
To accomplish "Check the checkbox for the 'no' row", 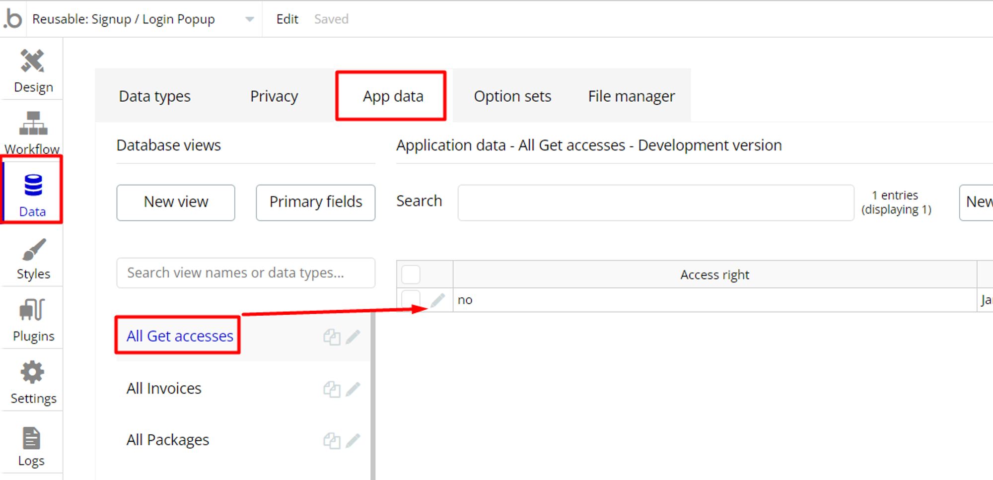I will [411, 300].
